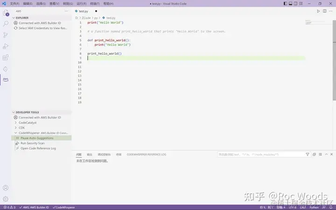Image resolution: width=336 pixels, height=210 pixels.
Task: Change indentation via 空格: 4
Action: click(x=281, y=207)
